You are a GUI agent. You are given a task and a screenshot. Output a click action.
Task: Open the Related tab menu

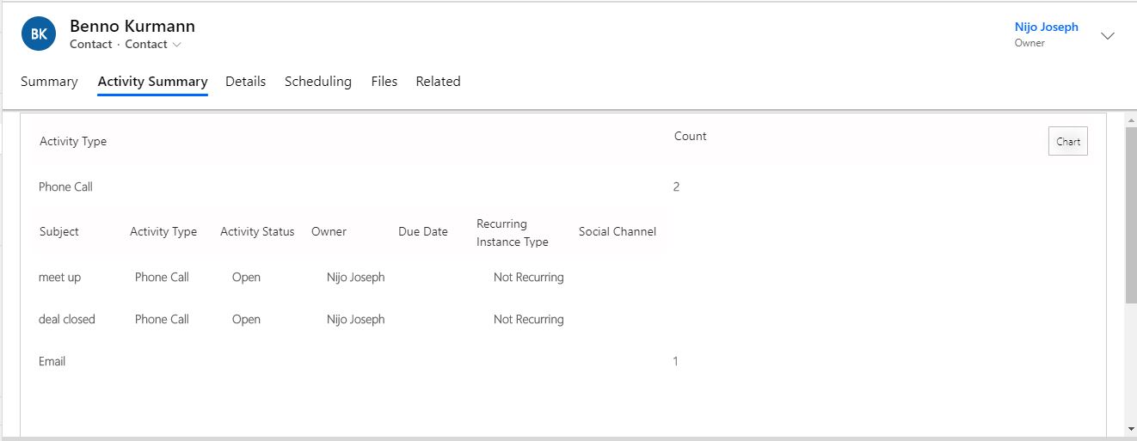[438, 82]
